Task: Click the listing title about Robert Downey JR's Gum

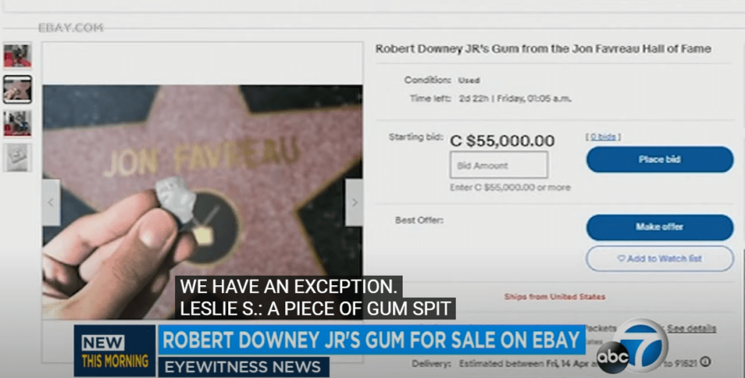Action: pos(543,48)
